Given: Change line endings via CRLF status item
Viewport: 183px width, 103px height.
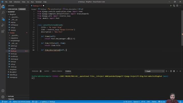Looking at the screenshot, I should click(x=148, y=102).
